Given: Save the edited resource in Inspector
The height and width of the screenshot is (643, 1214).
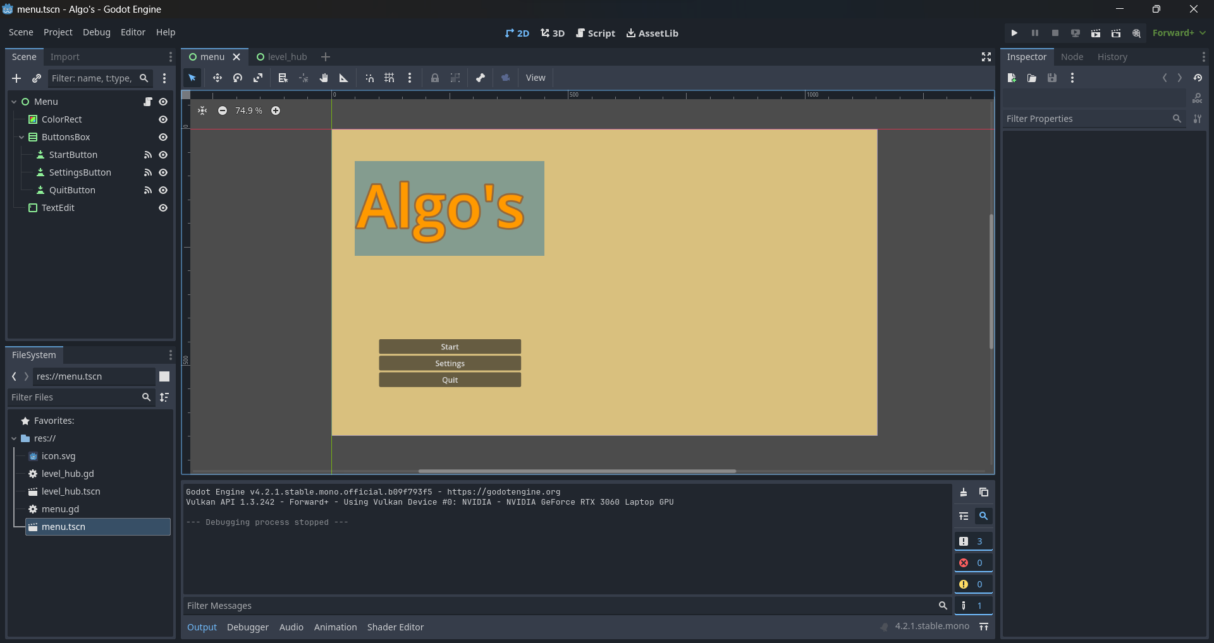Looking at the screenshot, I should pyautogui.click(x=1052, y=78).
